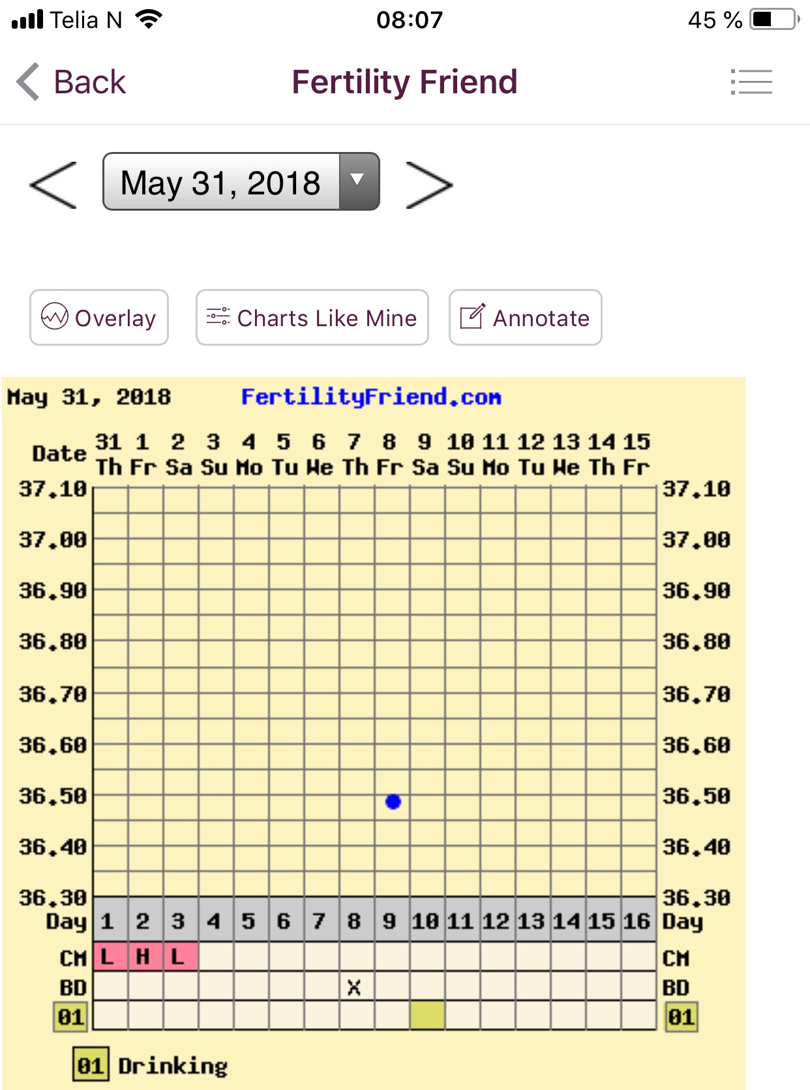Open the FertilityFriend.com link
The height and width of the screenshot is (1090, 810).
pos(370,397)
